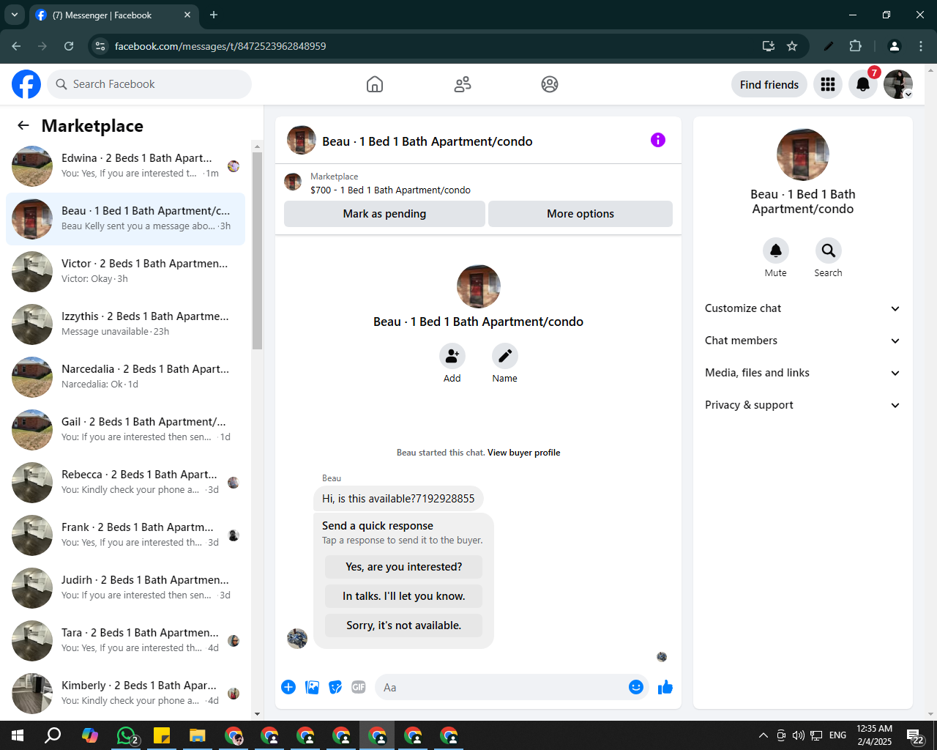The width and height of the screenshot is (937, 750).
Task: Click the browser address bar URL
Action: pos(220,46)
